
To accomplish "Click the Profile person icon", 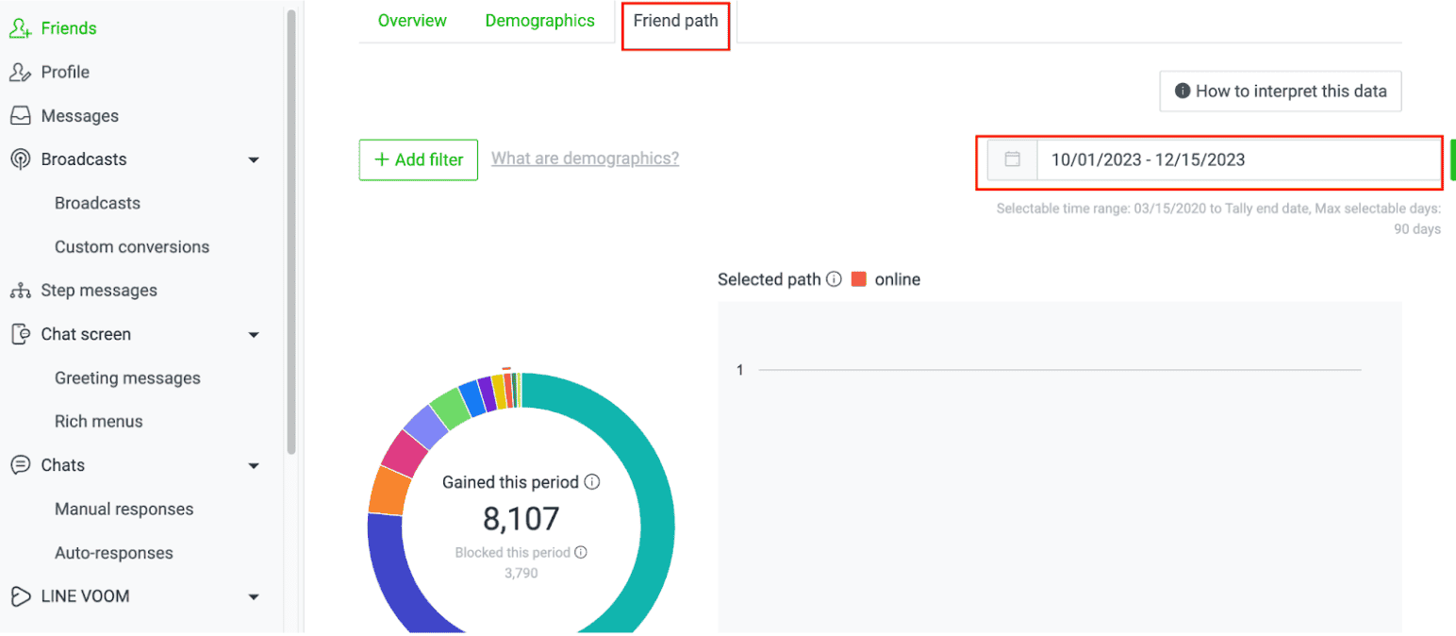I will (20, 72).
